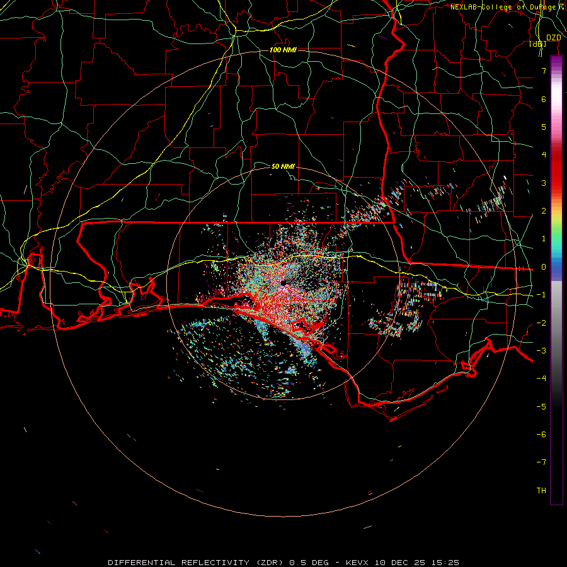This screenshot has width=567, height=567.
Task: Click the DZD product label
Action: click(x=553, y=38)
